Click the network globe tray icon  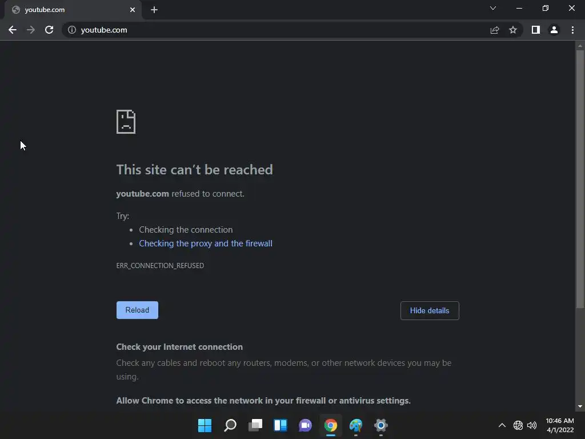[x=518, y=425]
